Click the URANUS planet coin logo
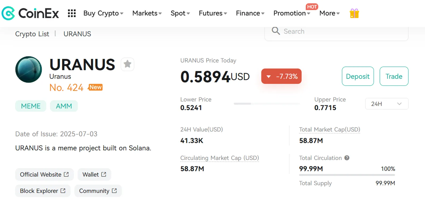425x204 pixels. (x=29, y=70)
